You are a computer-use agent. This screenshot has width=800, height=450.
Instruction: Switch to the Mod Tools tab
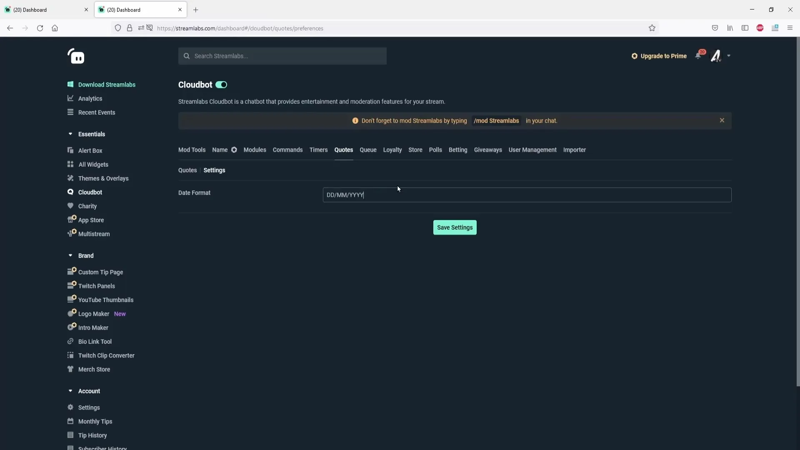click(192, 150)
